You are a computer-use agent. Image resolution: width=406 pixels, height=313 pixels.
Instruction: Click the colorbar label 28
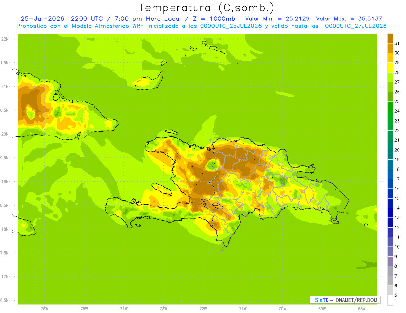397,72
